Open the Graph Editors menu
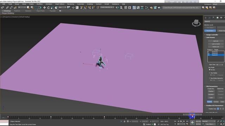The width and height of the screenshot is (225, 126). click(60, 4)
